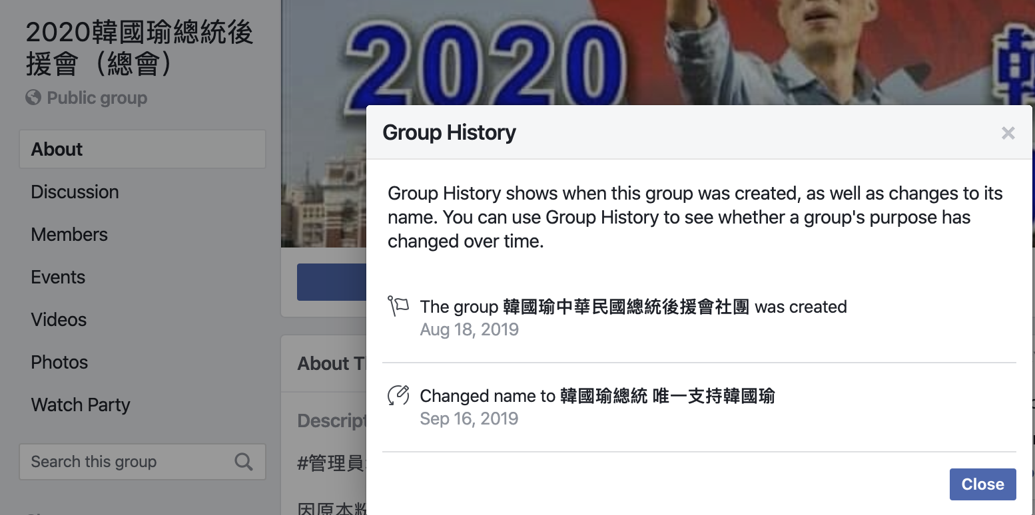Focus the Search this group field

(x=127, y=462)
